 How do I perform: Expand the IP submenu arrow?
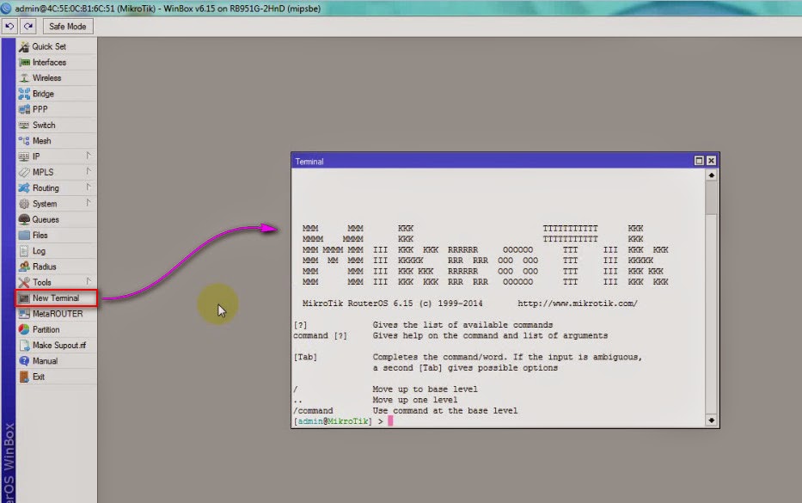[x=88, y=156]
